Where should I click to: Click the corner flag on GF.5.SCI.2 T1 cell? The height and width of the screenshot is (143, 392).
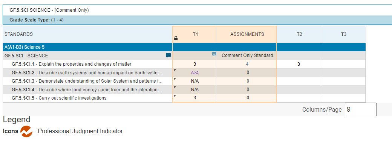click(175, 71)
